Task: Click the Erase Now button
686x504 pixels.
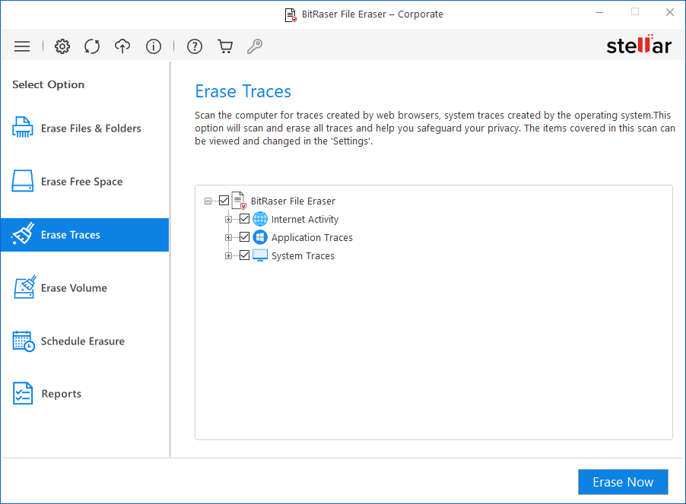Action: tap(623, 482)
